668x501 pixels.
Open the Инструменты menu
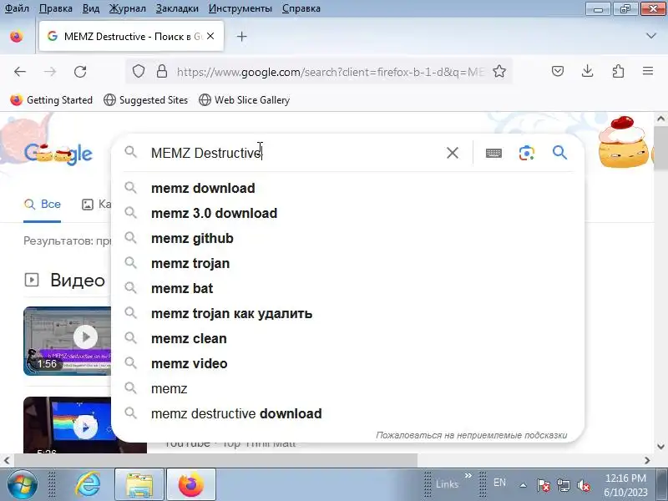[x=240, y=8]
